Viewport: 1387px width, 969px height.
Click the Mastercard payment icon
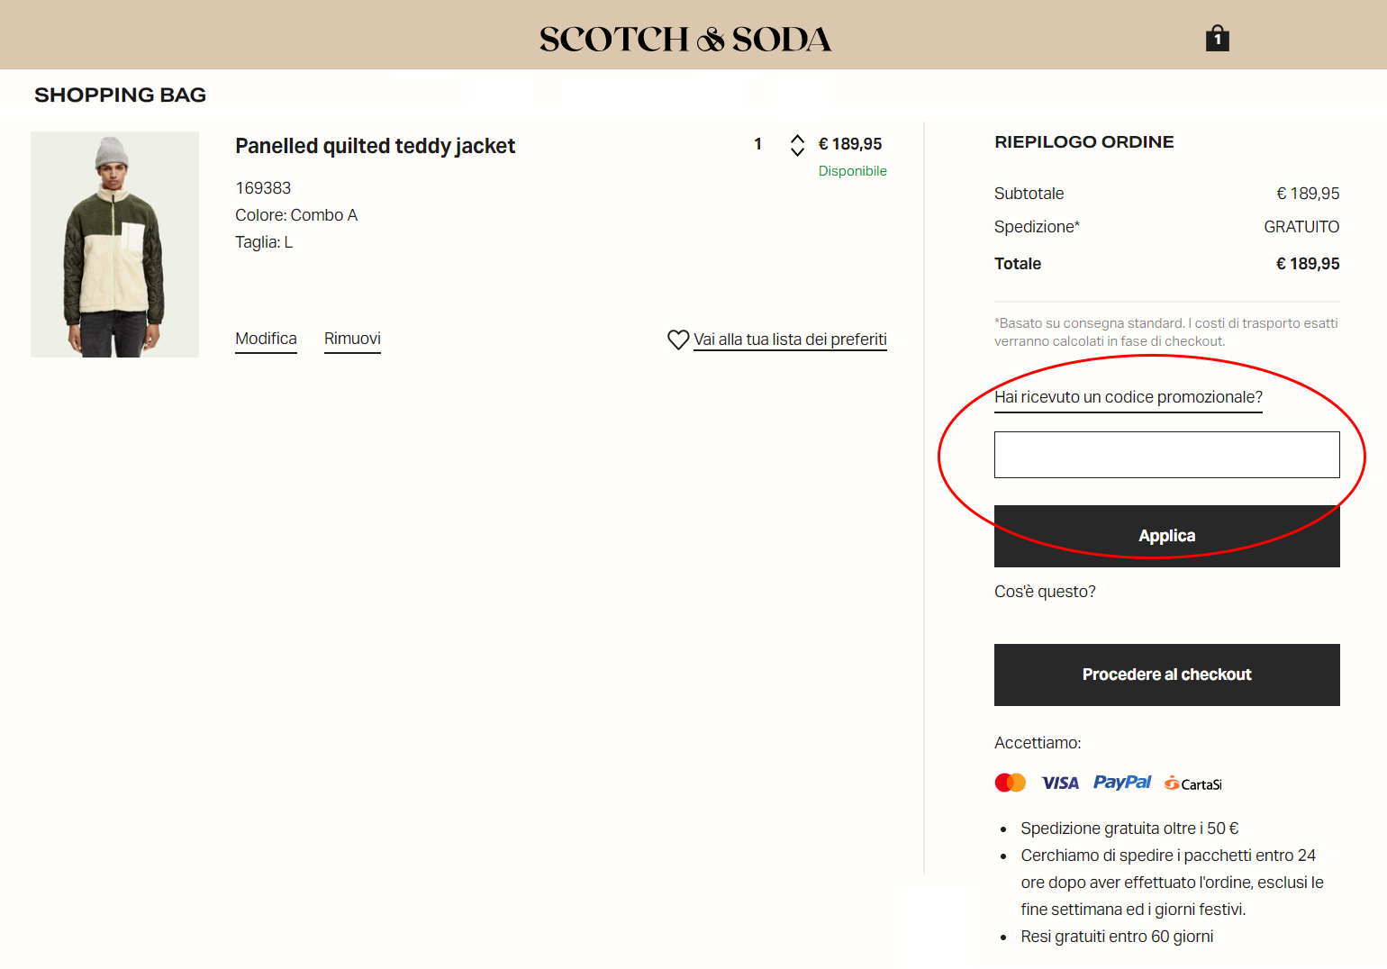[x=1010, y=782]
